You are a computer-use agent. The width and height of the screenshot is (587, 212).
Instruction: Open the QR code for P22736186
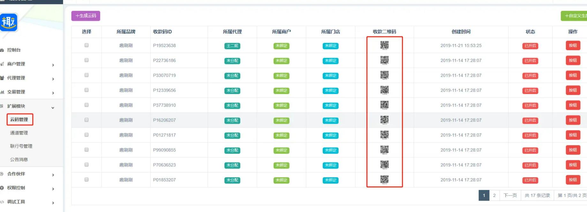click(384, 60)
